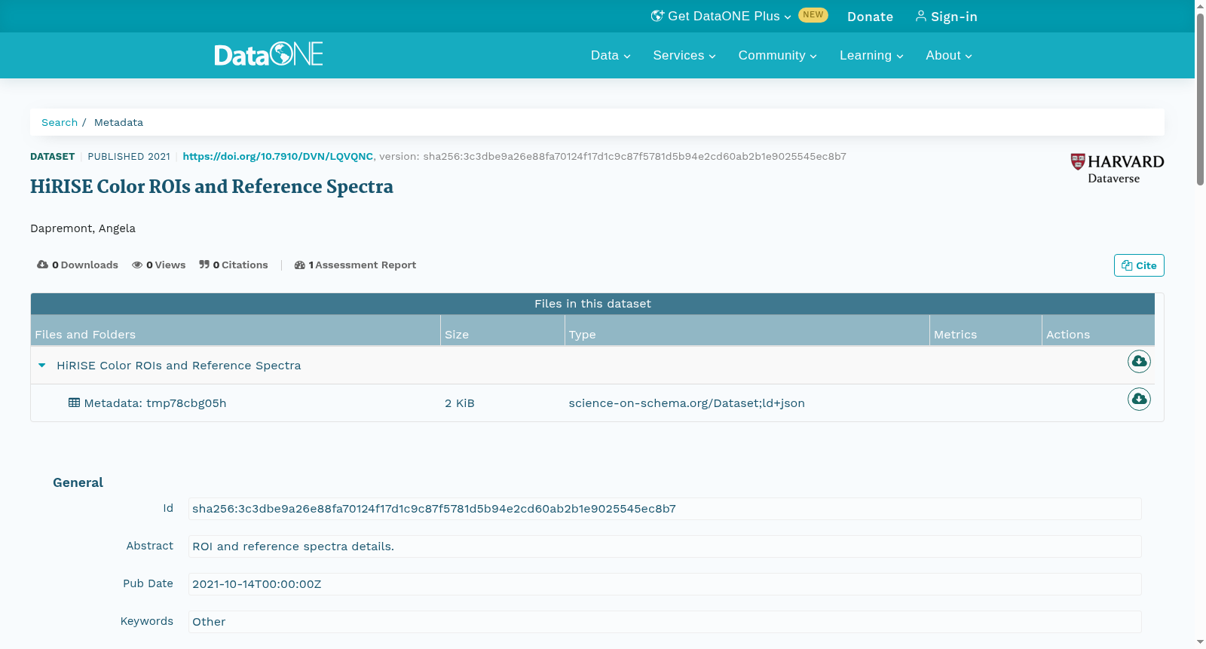Image resolution: width=1206 pixels, height=649 pixels.
Task: Click the NEW badge
Action: click(813, 15)
